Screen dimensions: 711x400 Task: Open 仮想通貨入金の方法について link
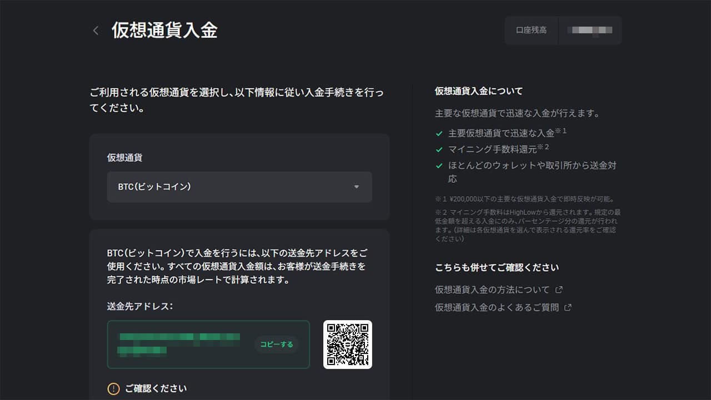tap(492, 289)
